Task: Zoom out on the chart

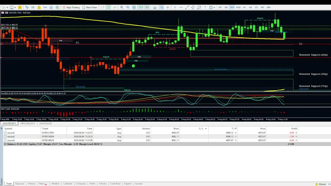Action: [128, 7]
